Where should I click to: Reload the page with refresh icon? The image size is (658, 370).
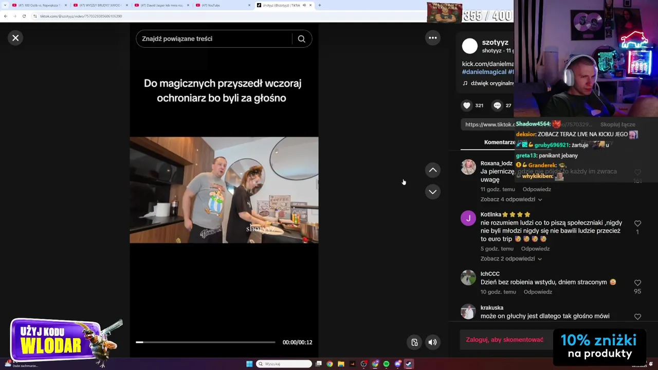(x=24, y=16)
